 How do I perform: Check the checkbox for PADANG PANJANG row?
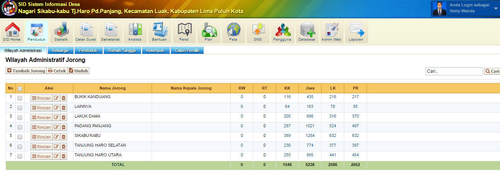(20, 127)
